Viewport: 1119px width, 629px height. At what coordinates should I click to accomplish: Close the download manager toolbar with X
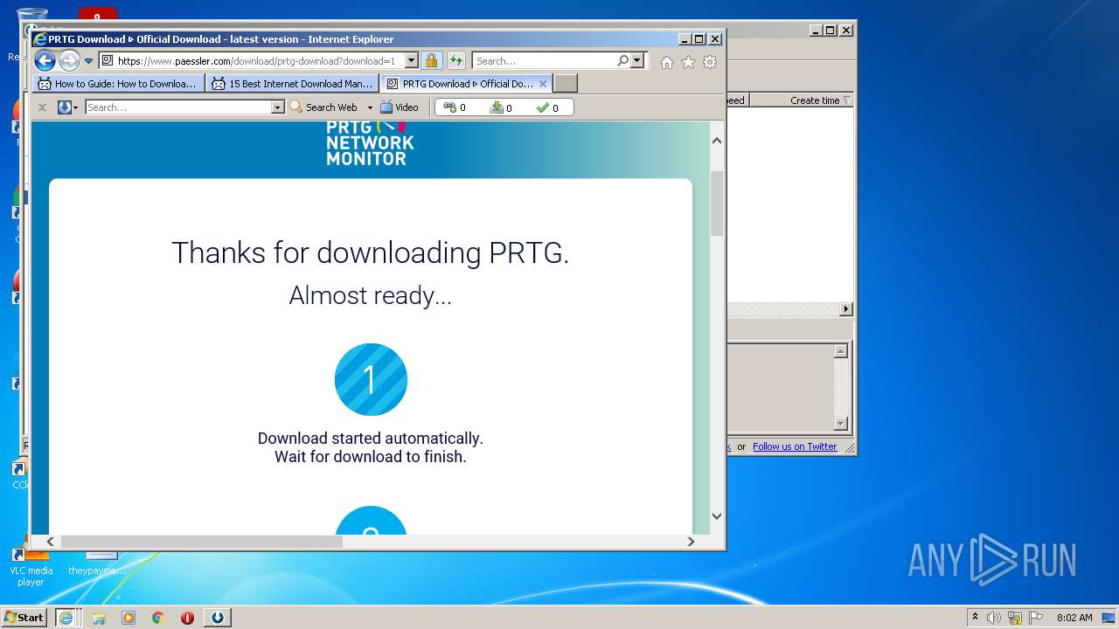pyautogui.click(x=41, y=107)
